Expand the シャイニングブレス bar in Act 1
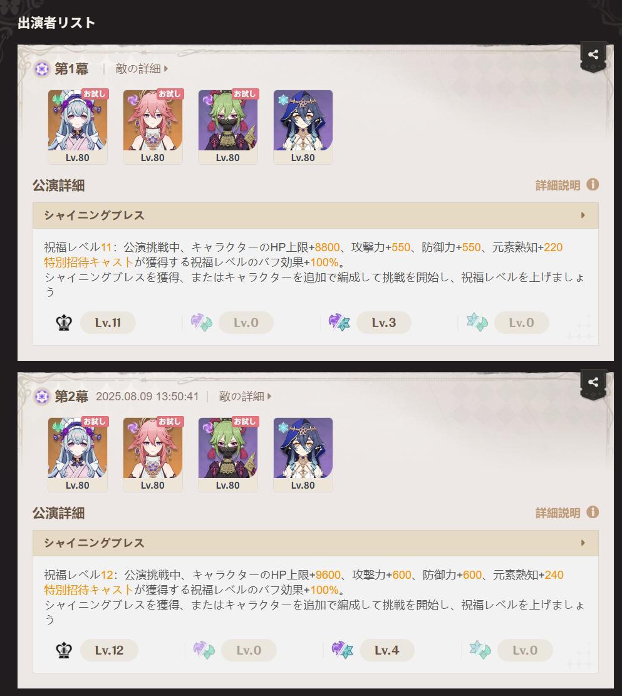 pyautogui.click(x=315, y=216)
